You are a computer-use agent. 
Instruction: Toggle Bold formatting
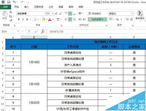click(x=19, y=19)
